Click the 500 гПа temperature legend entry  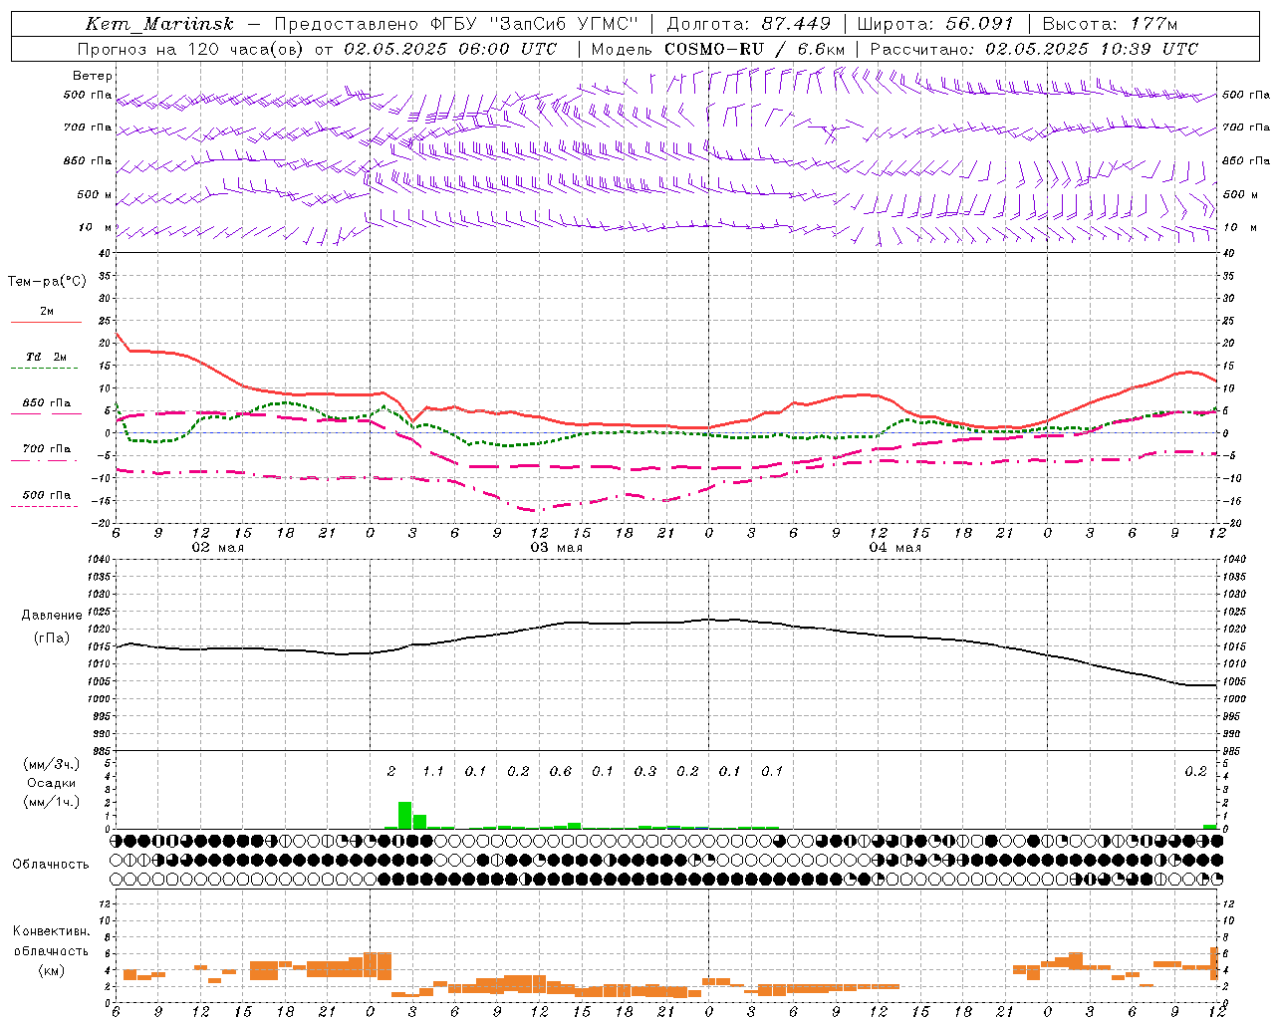[47, 495]
